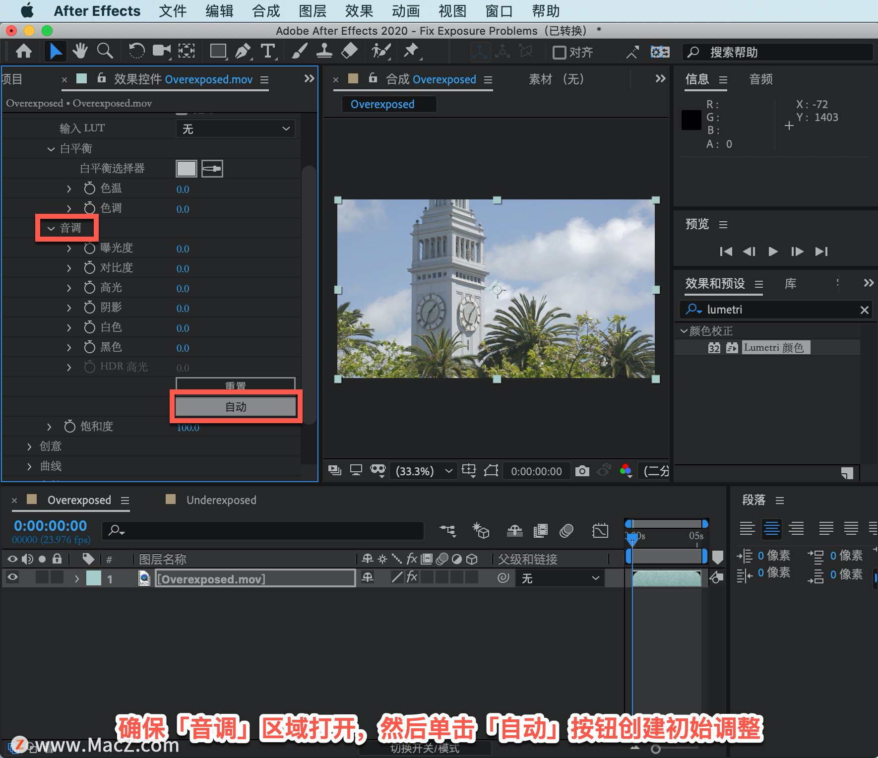The width and height of the screenshot is (878, 758).
Task: Select the Rectangle shape tool
Action: pyautogui.click(x=218, y=51)
